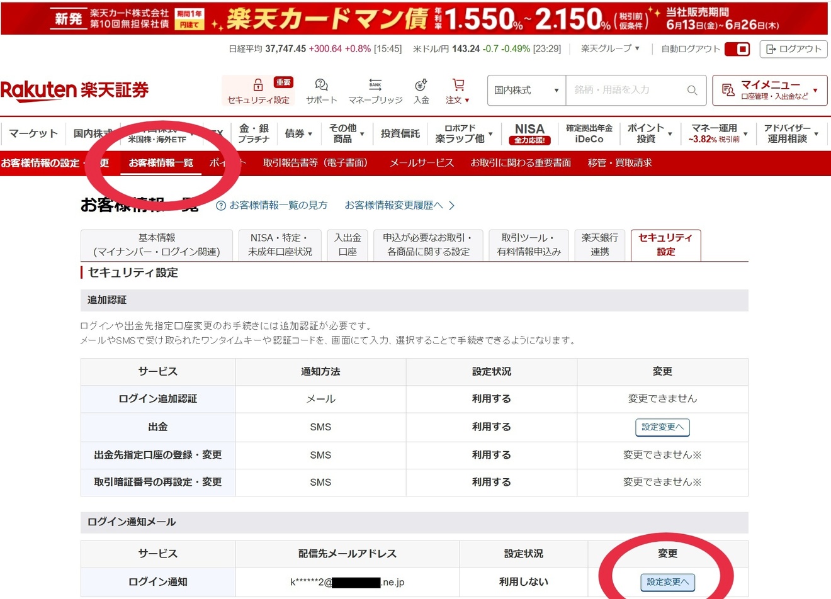Expand the アドバイザー運用相談 menu
Screen dimensions: 831x599
point(791,133)
